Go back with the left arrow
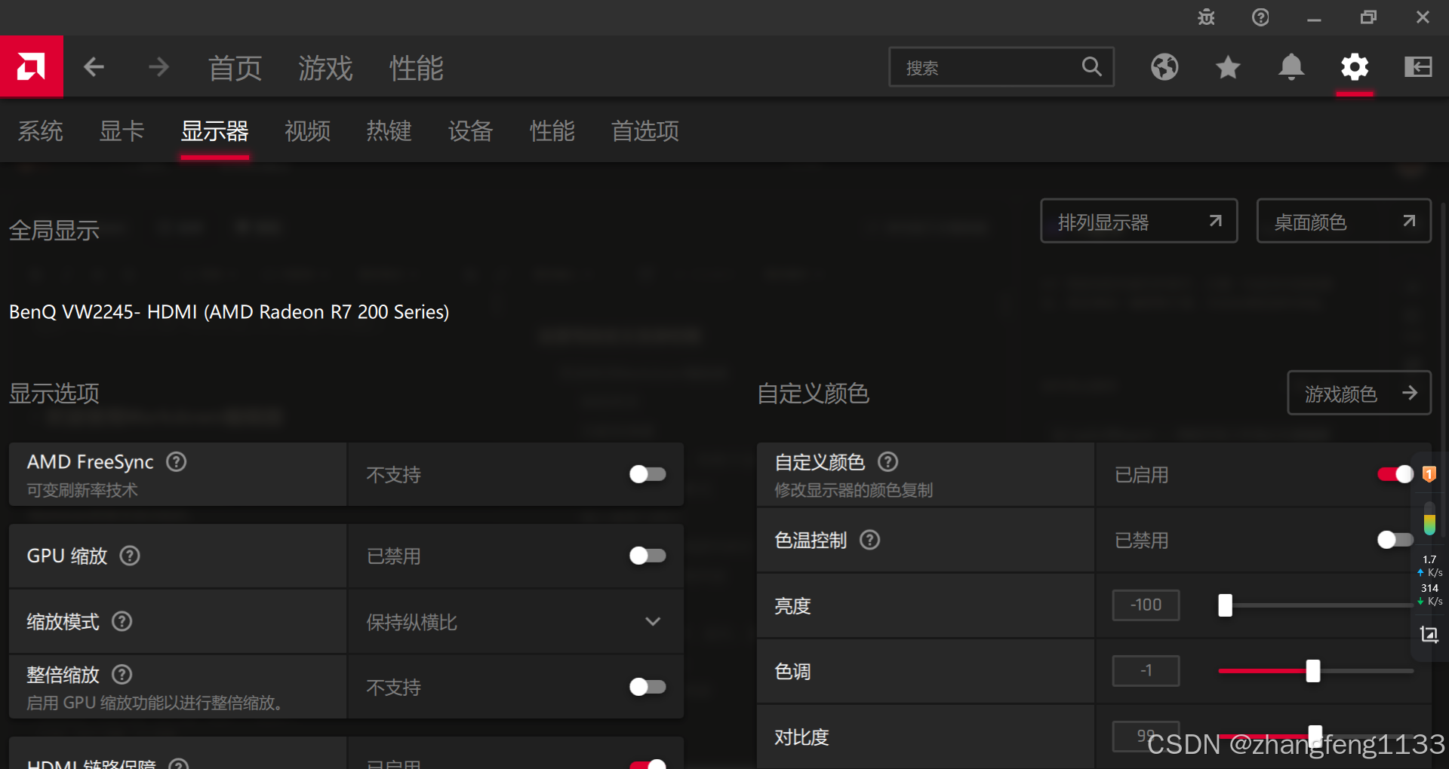The image size is (1449, 769). coord(94,67)
